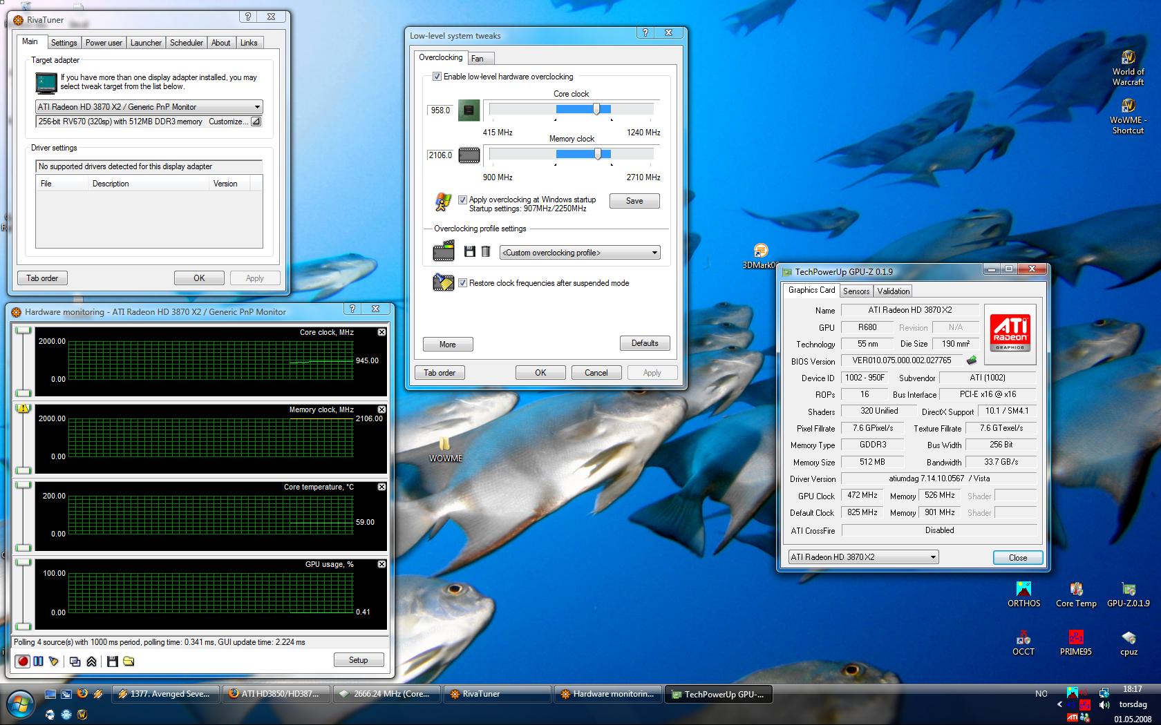
Task: Click the memory clock value field 2106.0
Action: pyautogui.click(x=440, y=155)
